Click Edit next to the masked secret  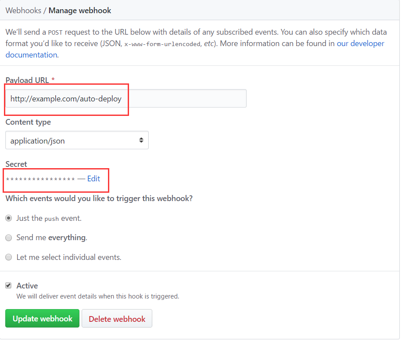pyautogui.click(x=93, y=179)
